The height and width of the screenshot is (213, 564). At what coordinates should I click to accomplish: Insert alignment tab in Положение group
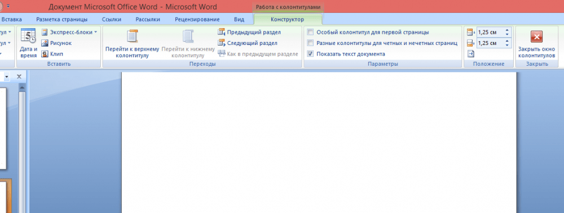(471, 54)
